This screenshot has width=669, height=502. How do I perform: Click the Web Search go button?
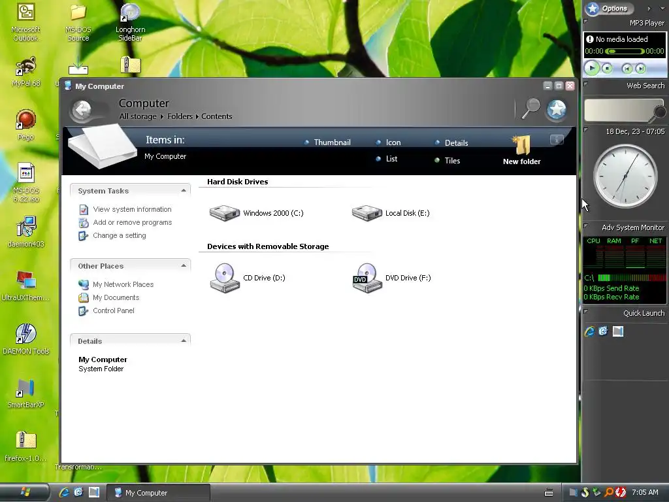[x=660, y=112]
